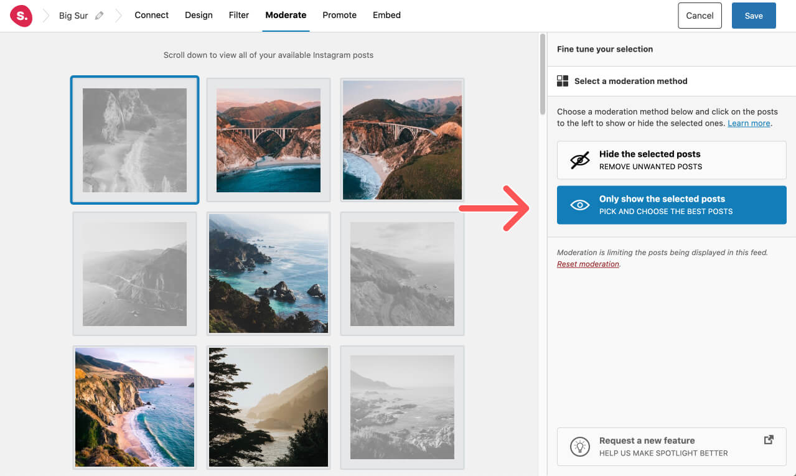Click the Cancel button
The width and height of the screenshot is (796, 476).
[700, 16]
